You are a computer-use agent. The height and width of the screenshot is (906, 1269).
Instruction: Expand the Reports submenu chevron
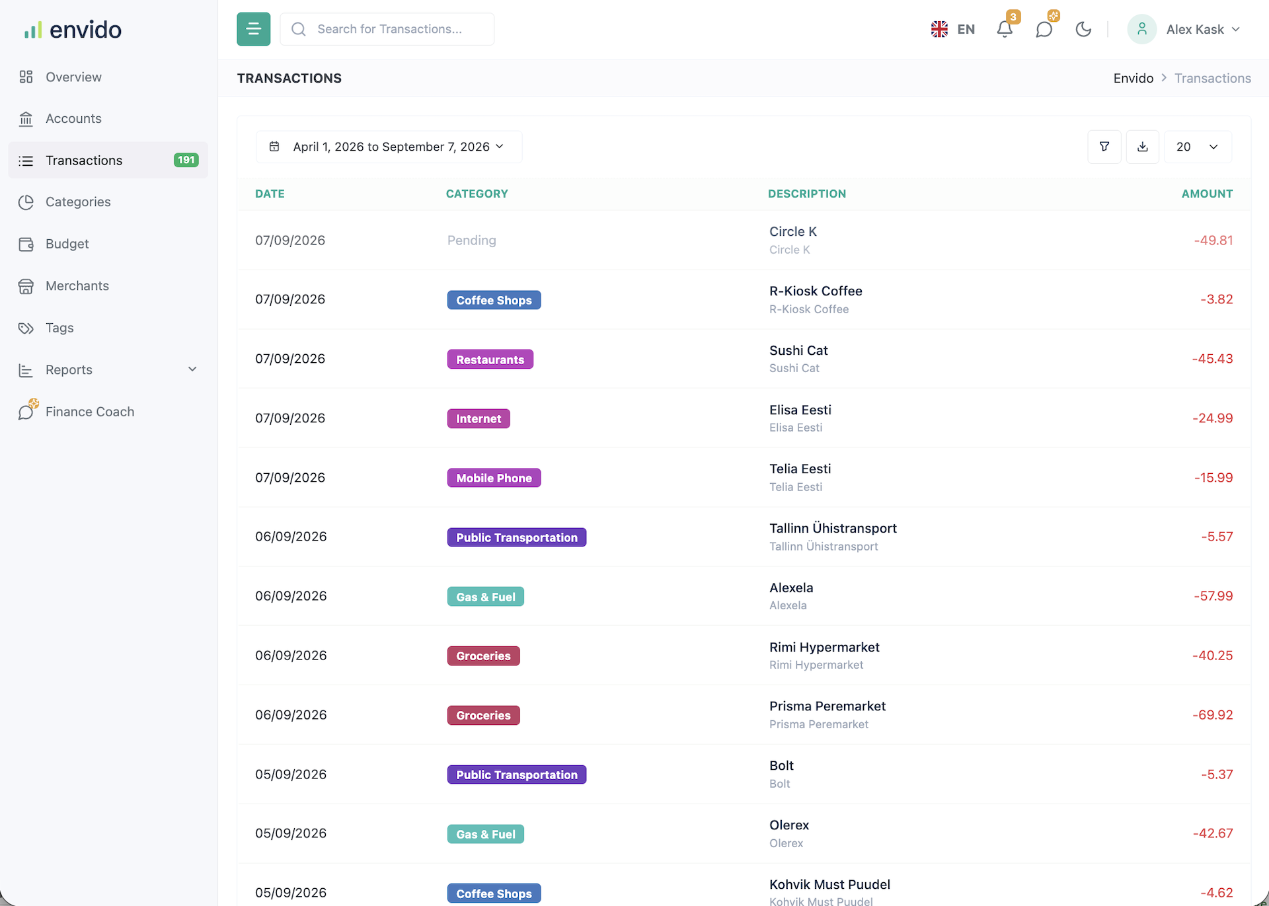click(x=192, y=369)
